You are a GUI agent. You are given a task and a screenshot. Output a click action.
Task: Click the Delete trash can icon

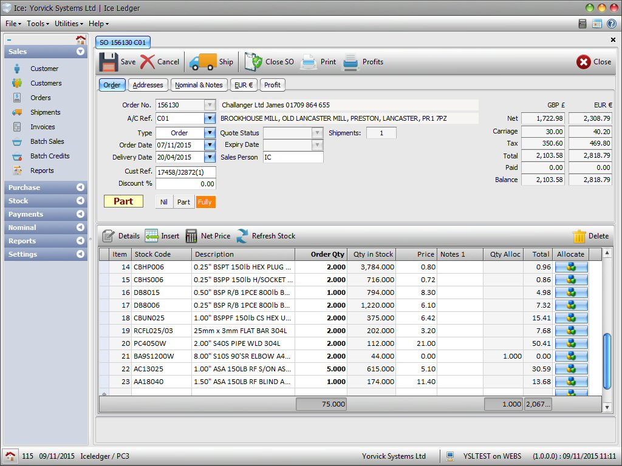(579, 236)
